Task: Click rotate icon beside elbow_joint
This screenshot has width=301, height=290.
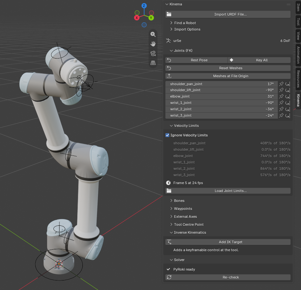Action: click(288, 96)
